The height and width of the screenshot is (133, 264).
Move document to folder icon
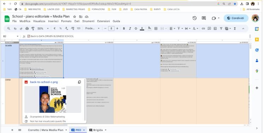coord(81,17)
